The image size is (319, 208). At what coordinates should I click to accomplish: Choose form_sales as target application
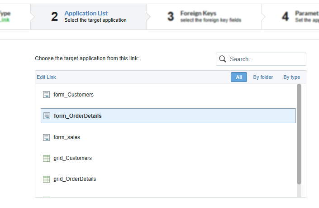(67, 137)
